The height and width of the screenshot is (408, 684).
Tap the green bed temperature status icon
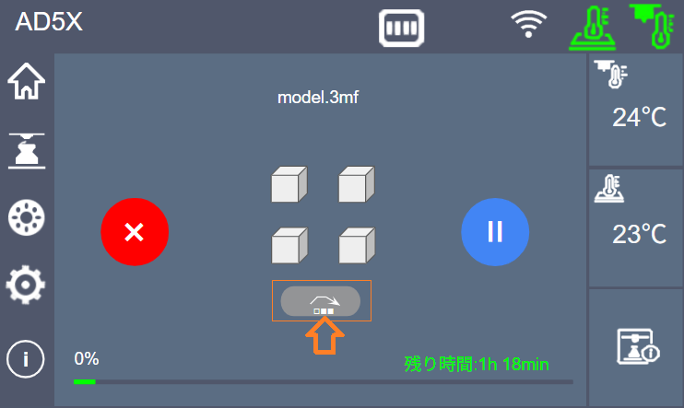(593, 28)
